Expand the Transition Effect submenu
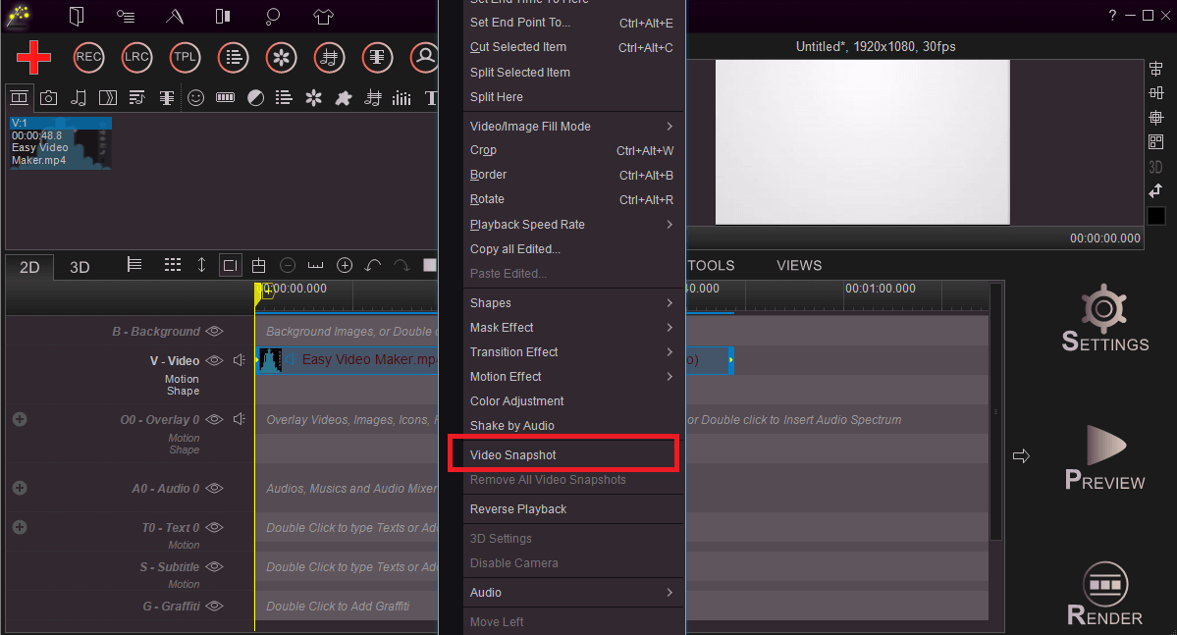 (572, 352)
